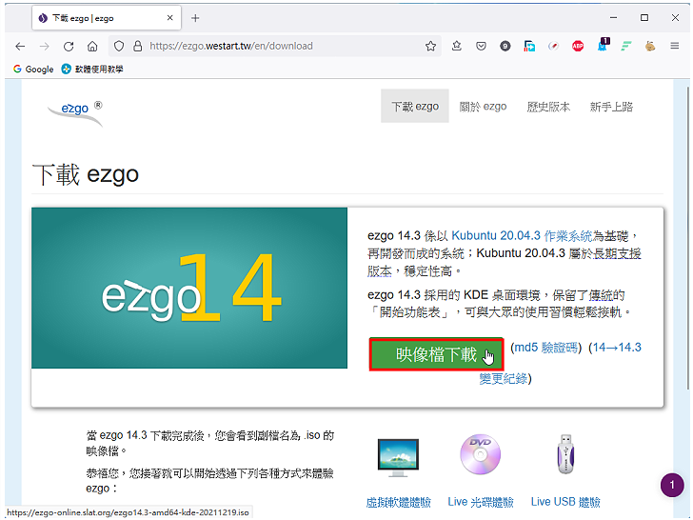Open the md5 驗證碼 link
This screenshot has height=520, width=693.
[546, 348]
